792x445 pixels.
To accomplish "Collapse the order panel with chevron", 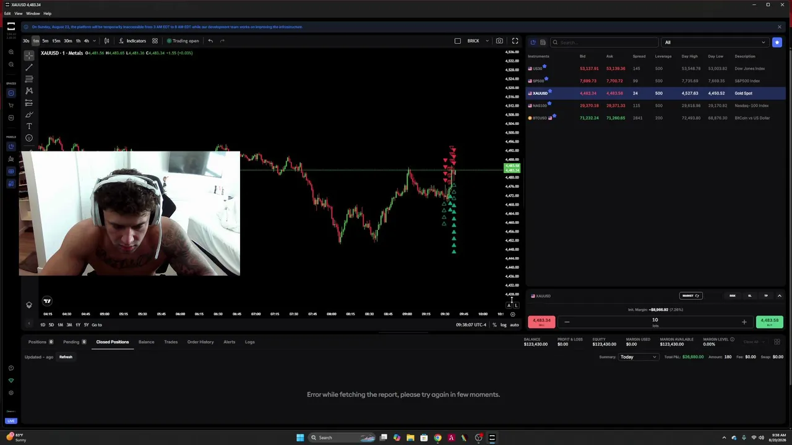I will pos(779,295).
